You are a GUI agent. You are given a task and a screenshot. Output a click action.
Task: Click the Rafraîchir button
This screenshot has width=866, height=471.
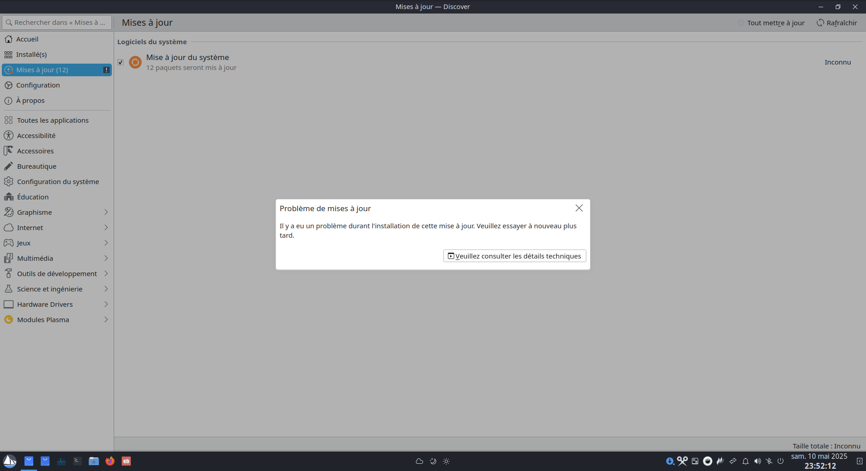[837, 23]
